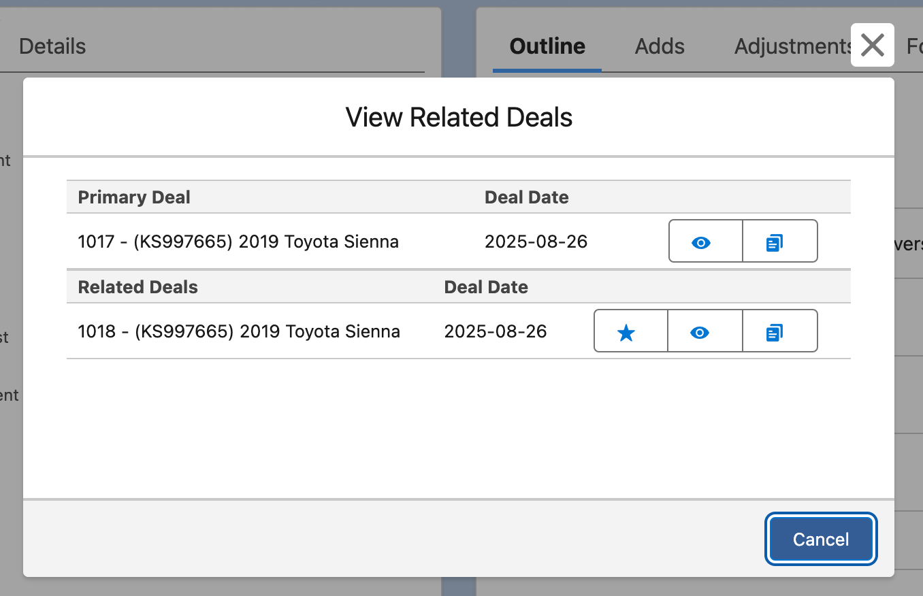The height and width of the screenshot is (596, 923).
Task: Click the Cancel button
Action: (821, 540)
